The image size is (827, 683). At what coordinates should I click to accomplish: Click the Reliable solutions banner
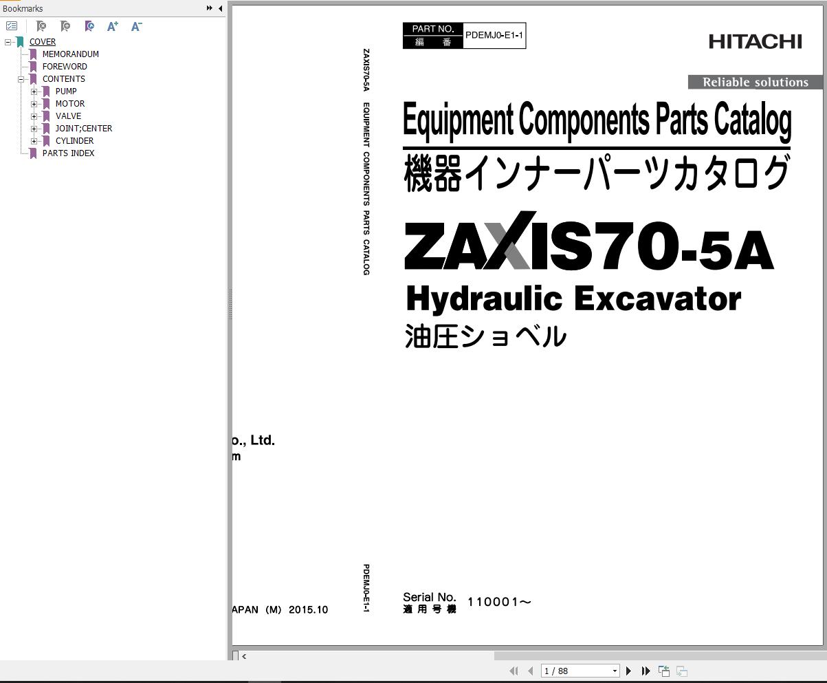[756, 82]
